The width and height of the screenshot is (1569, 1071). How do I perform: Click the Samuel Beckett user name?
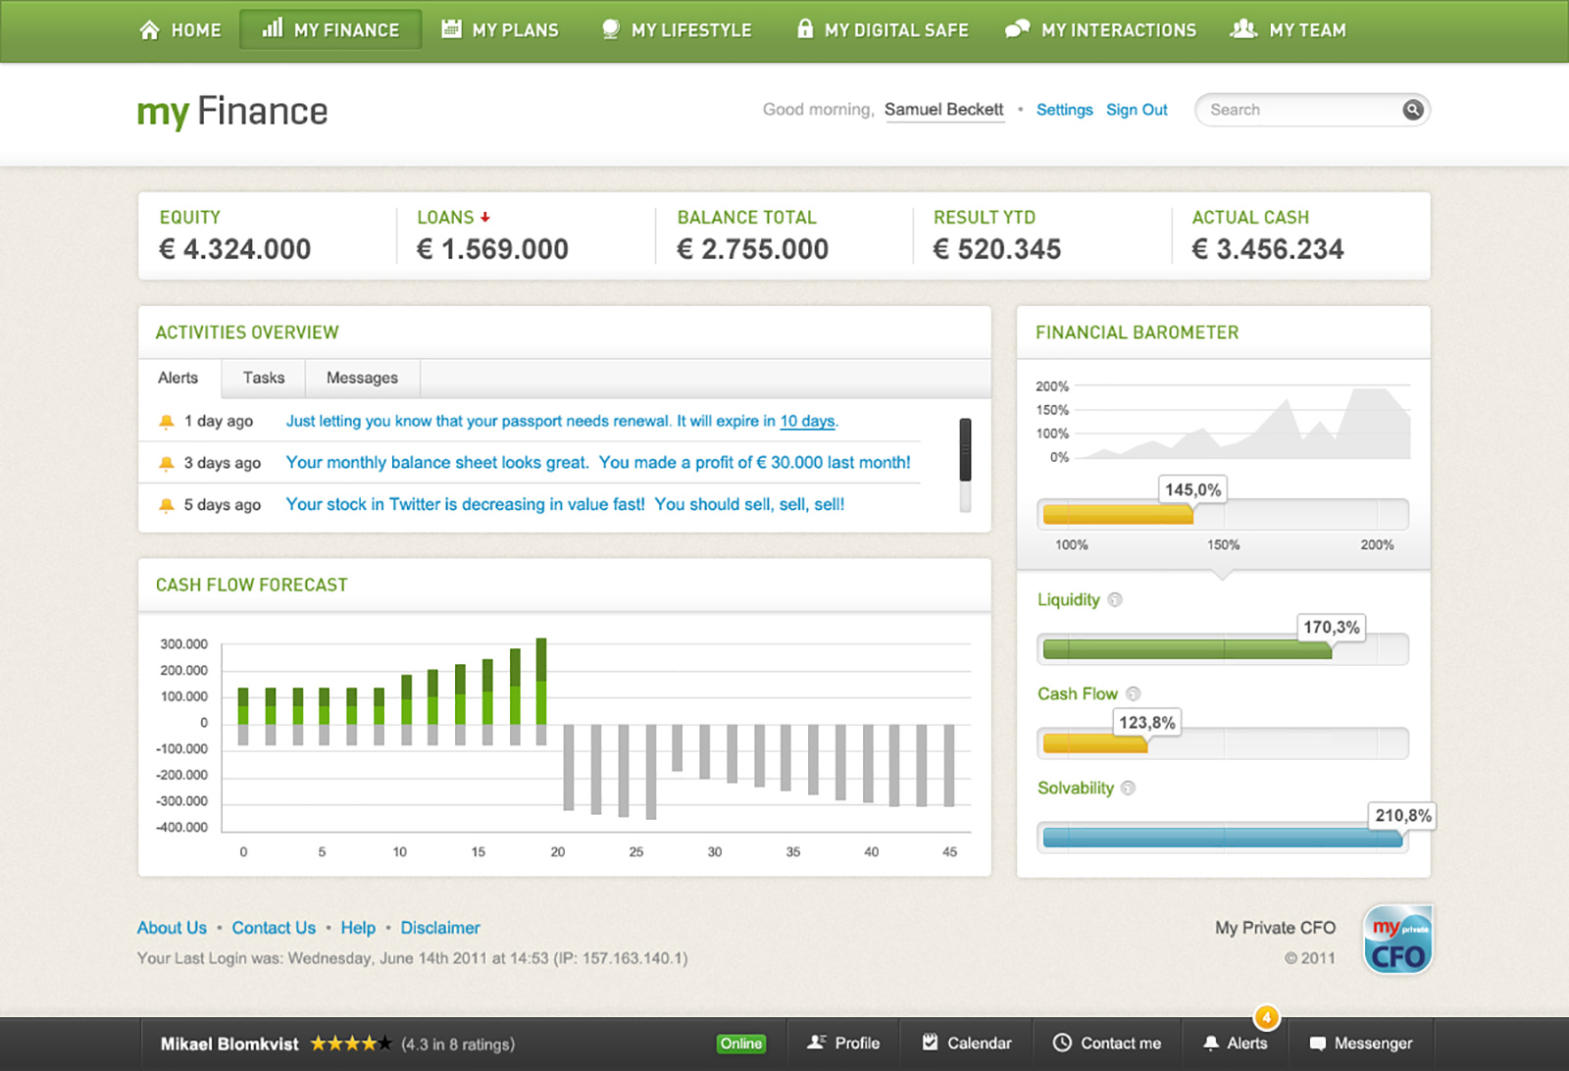[x=943, y=110]
